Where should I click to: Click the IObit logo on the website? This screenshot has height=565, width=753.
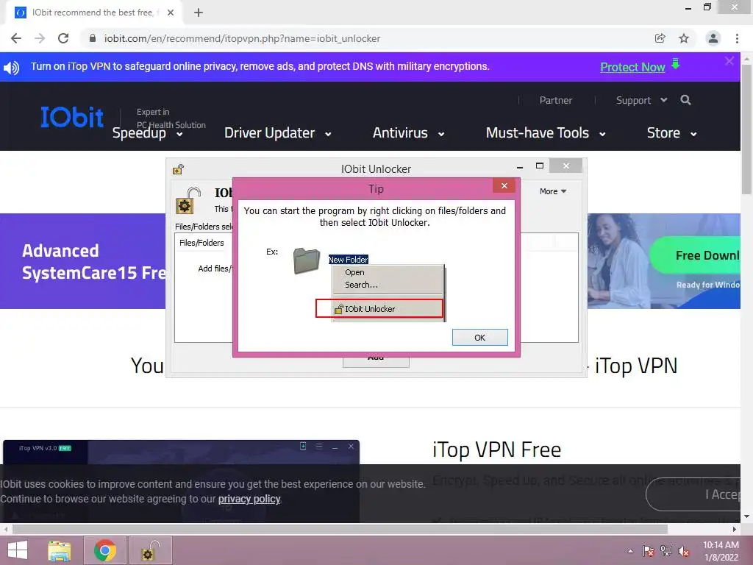click(72, 117)
